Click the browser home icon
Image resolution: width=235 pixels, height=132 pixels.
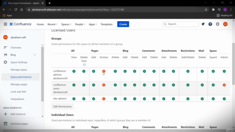(x=22, y=10)
